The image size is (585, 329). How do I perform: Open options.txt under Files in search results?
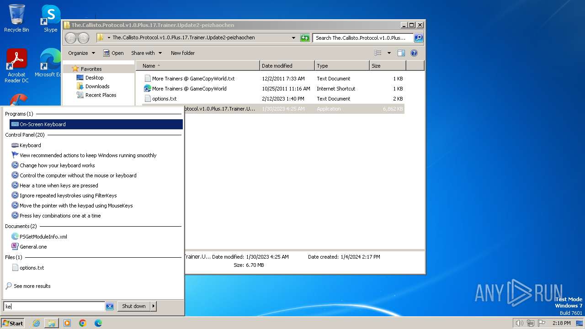click(96, 268)
